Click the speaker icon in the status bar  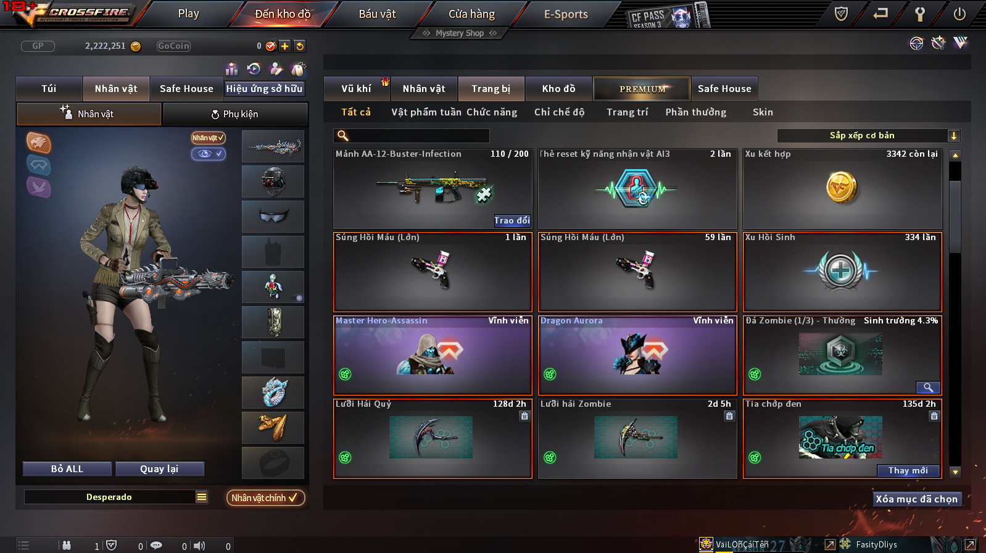[x=199, y=546]
